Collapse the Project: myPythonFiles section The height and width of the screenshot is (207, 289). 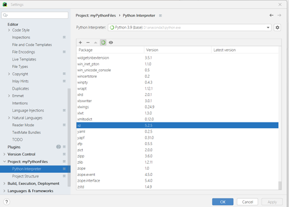pos(4,162)
